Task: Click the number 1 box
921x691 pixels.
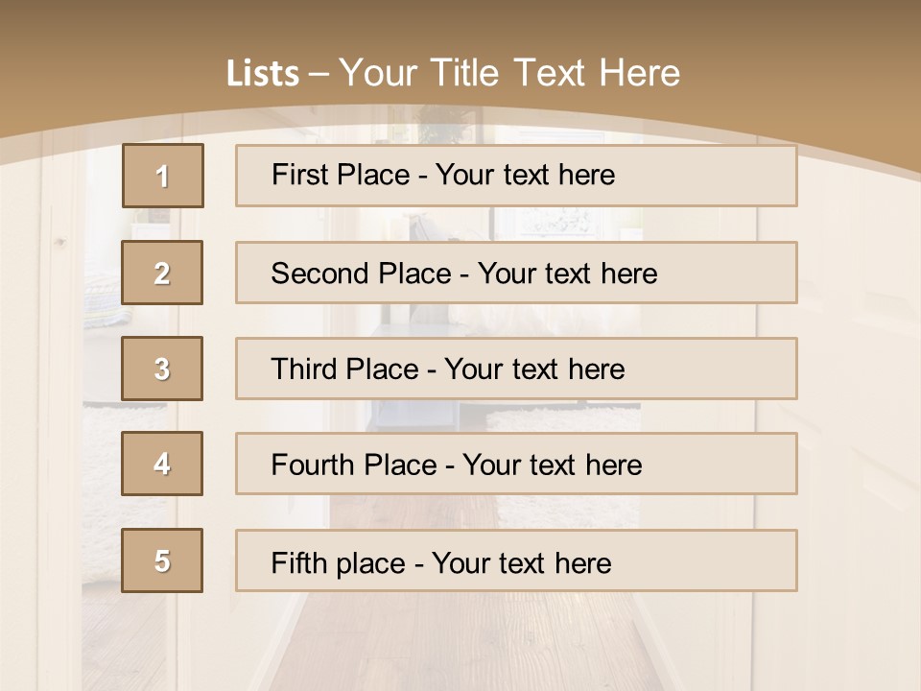Action: [163, 176]
